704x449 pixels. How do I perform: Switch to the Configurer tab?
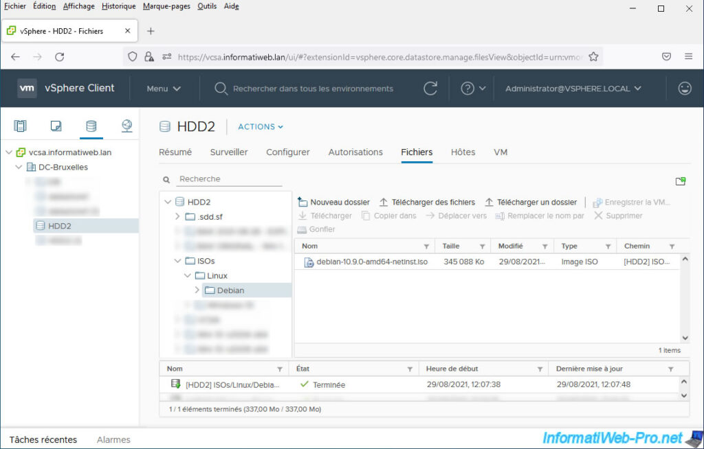pos(287,152)
